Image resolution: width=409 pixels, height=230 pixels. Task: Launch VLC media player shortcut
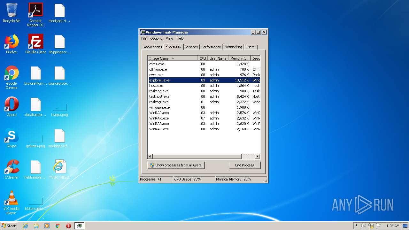coord(12,203)
